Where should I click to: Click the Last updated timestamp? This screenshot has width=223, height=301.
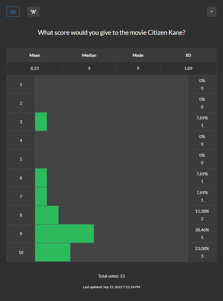coord(111,287)
